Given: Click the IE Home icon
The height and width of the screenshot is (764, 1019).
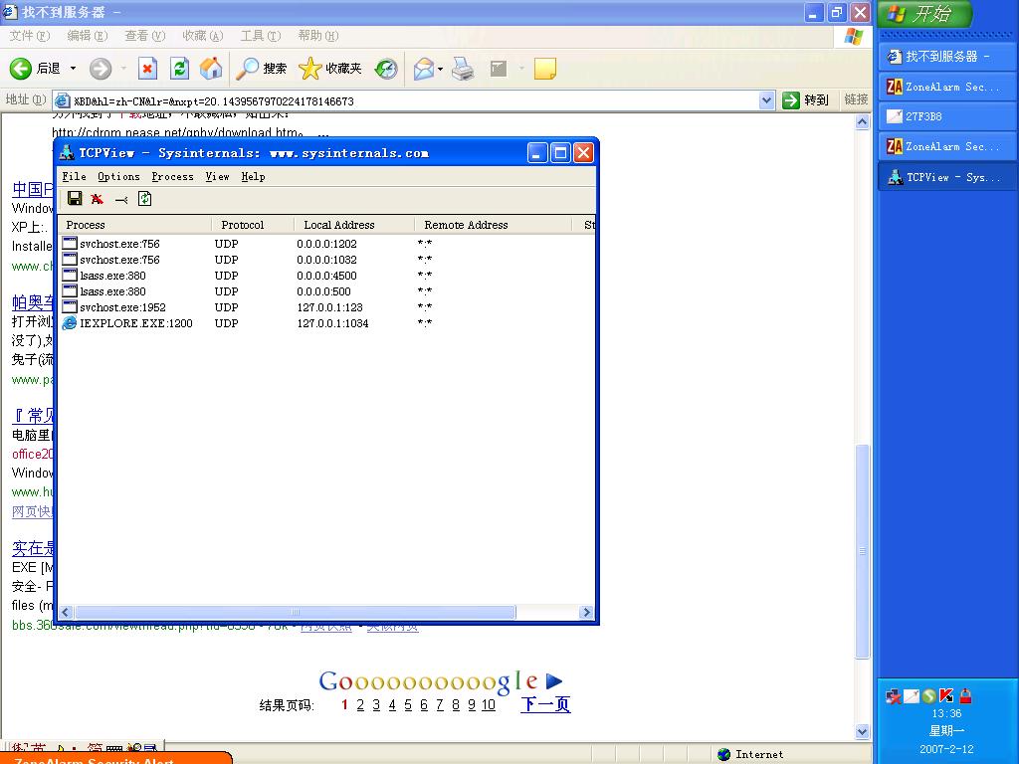Looking at the screenshot, I should [211, 69].
